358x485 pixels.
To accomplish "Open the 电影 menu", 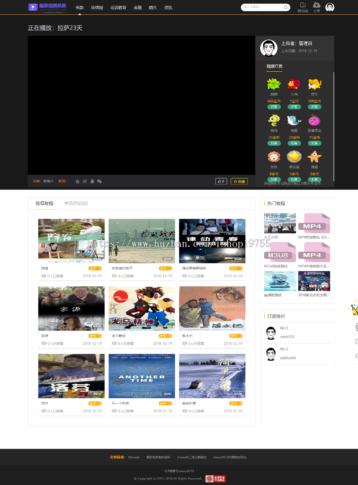I will point(80,8).
